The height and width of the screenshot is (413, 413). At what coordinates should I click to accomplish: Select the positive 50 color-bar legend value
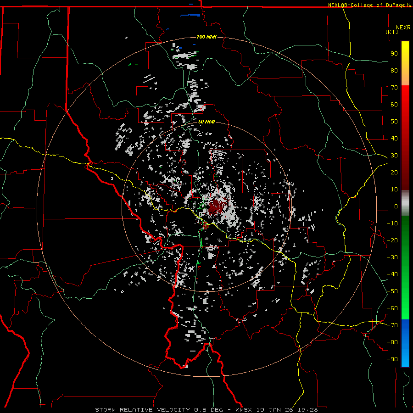394,122
